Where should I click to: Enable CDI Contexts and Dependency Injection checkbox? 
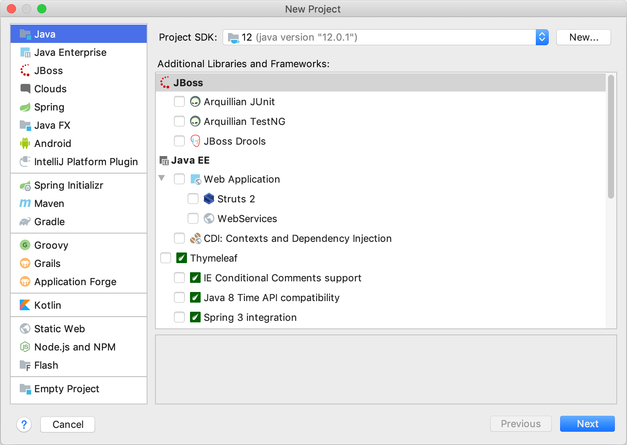click(x=179, y=238)
